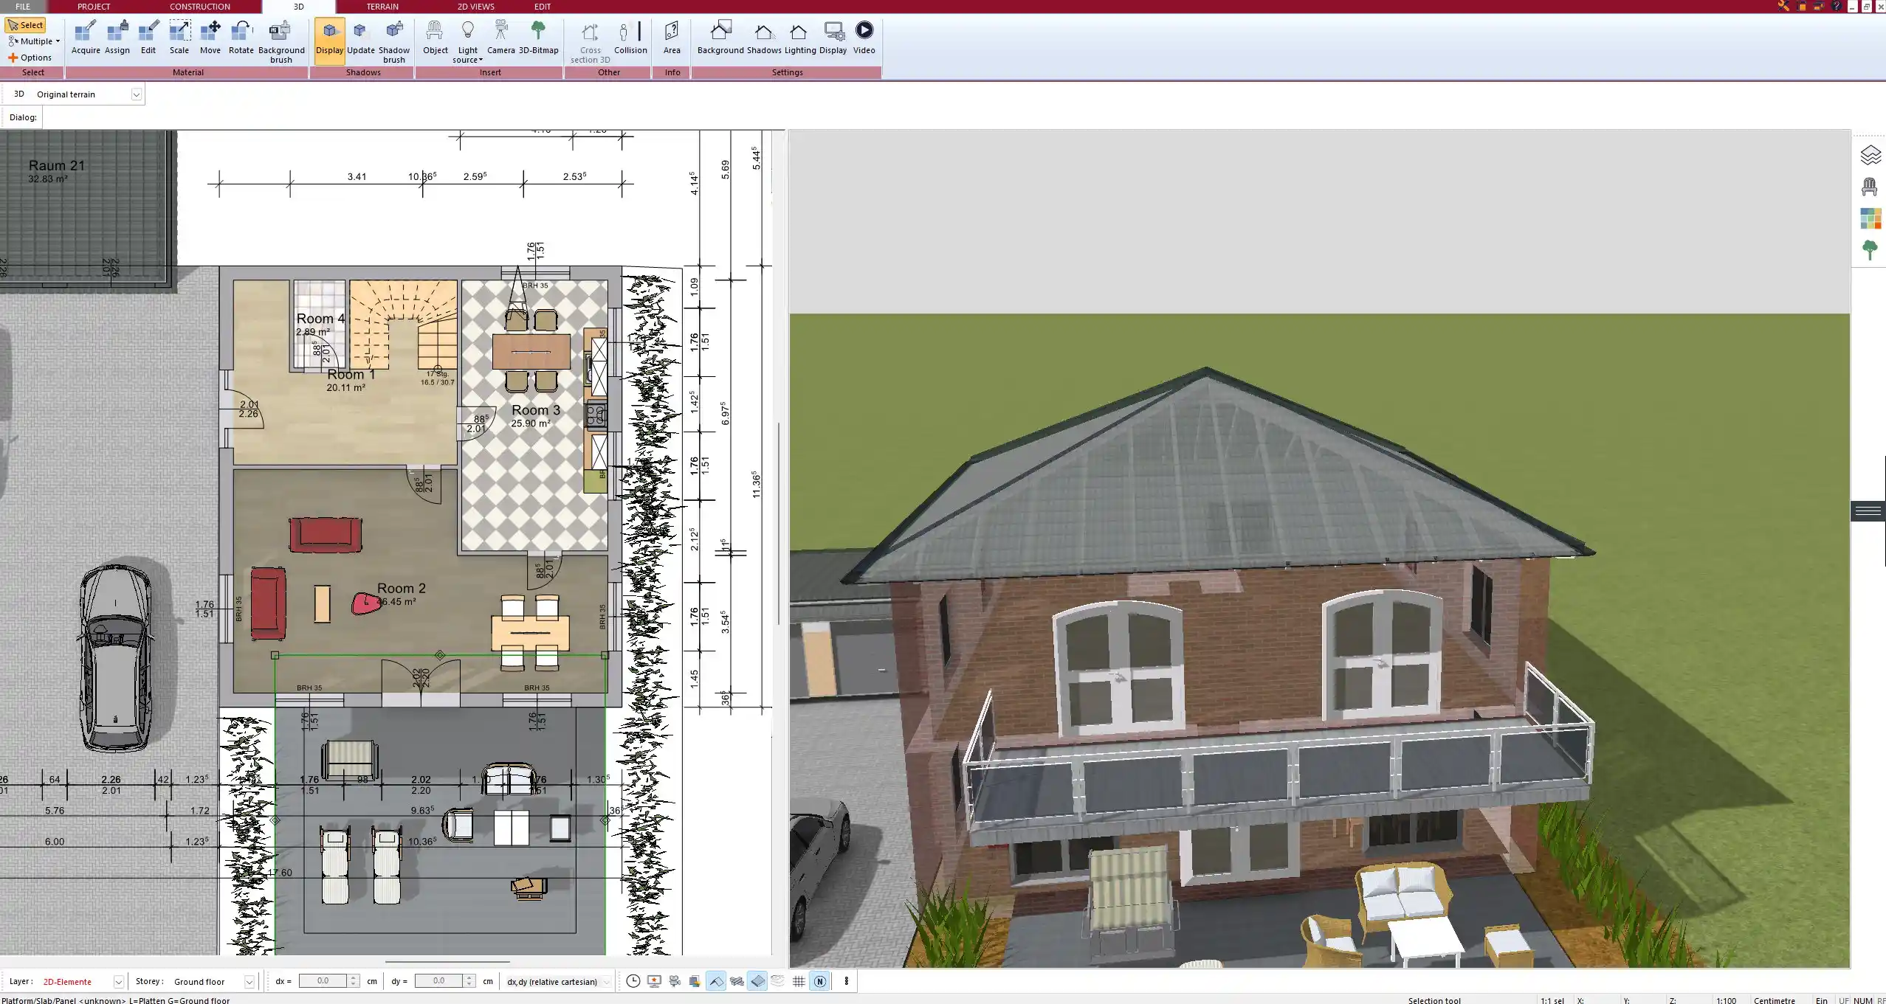Viewport: 1886px width, 1004px height.
Task: Open the plants catalog via tree icon
Action: [x=1869, y=249]
